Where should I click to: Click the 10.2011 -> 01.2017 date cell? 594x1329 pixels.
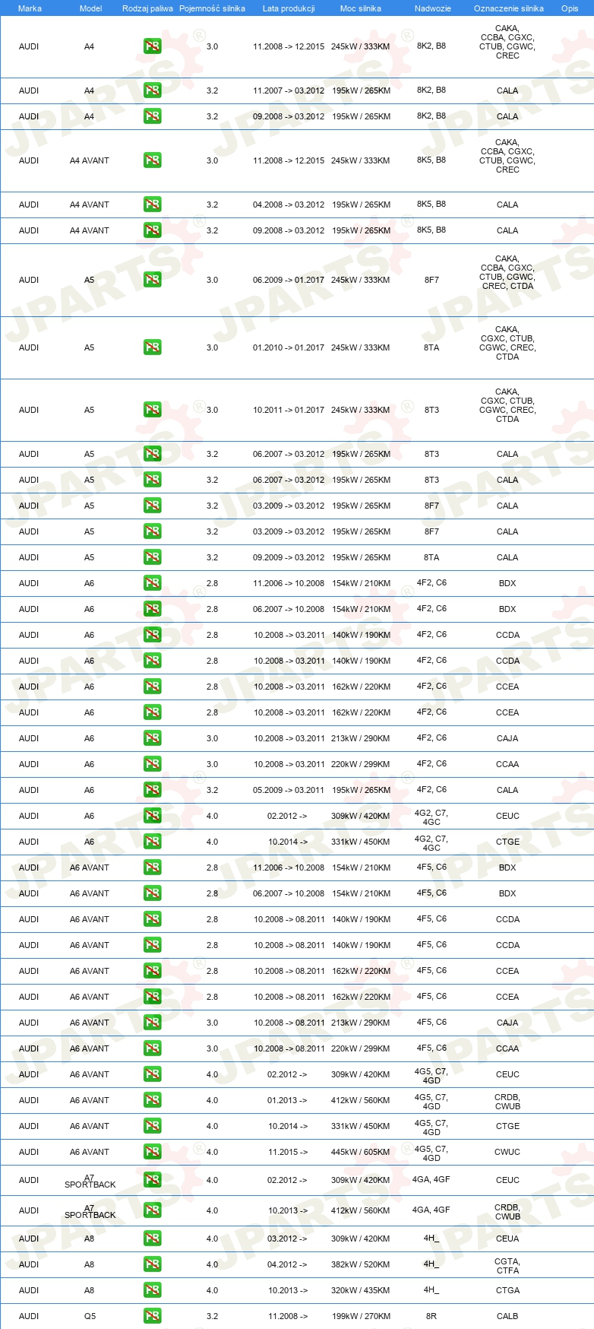click(x=289, y=410)
